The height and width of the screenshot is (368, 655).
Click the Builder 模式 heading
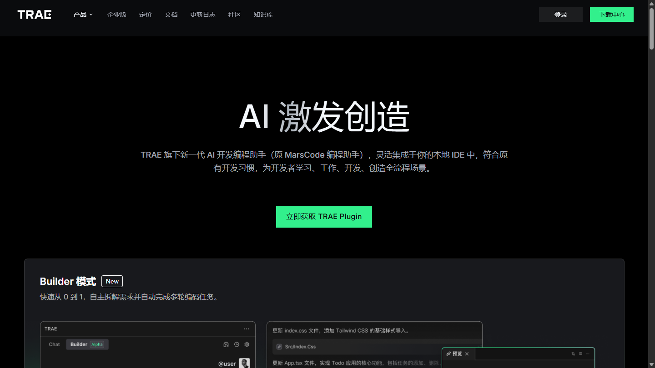pyautogui.click(x=68, y=282)
